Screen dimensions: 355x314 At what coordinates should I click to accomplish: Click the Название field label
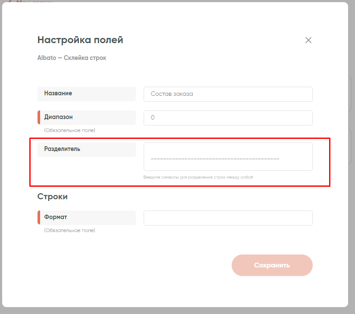[x=58, y=93]
